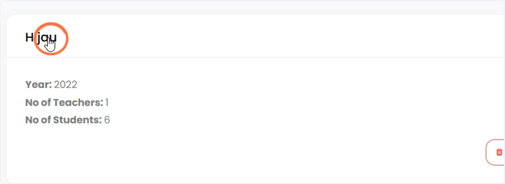Click the card's rounded top-left corner
505x184 pixels.
[x=10, y=18]
